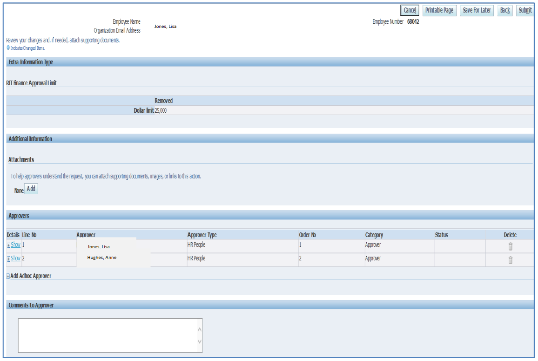Image resolution: width=538 pixels, height=361 pixels.
Task: Click the Category column header
Action: tap(374, 235)
